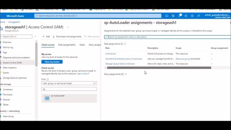The height and width of the screenshot is (130, 231).
Task: Sort by the Role column header
Action: [x=108, y=48]
